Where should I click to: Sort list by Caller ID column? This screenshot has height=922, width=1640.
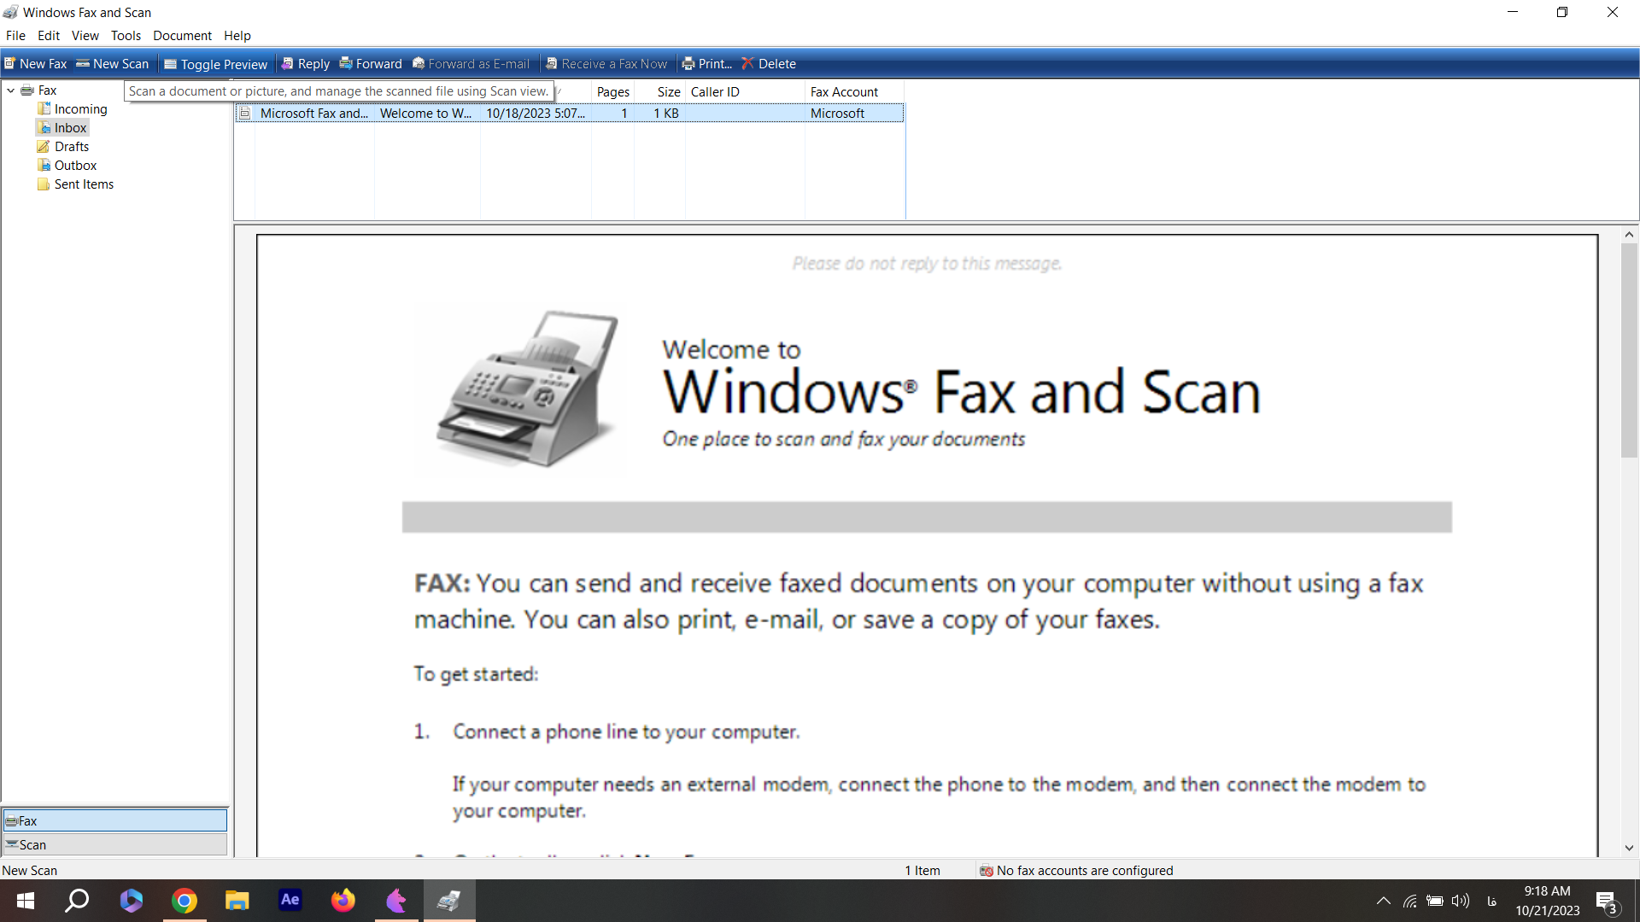(745, 91)
